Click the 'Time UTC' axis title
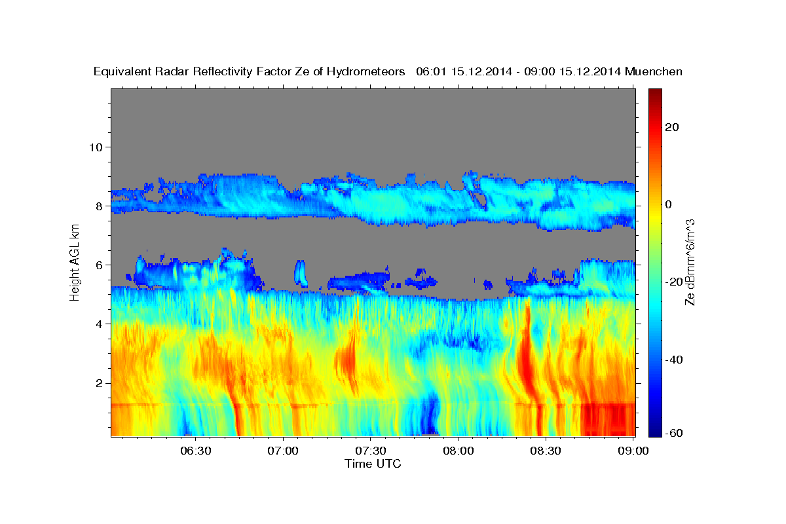786x524 pixels. 373,464
